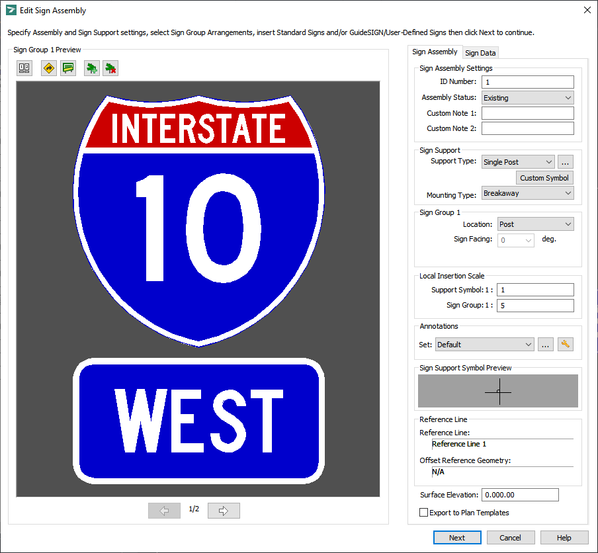The height and width of the screenshot is (553, 598).
Task: Expand the Annotations Set dropdown
Action: pos(484,345)
